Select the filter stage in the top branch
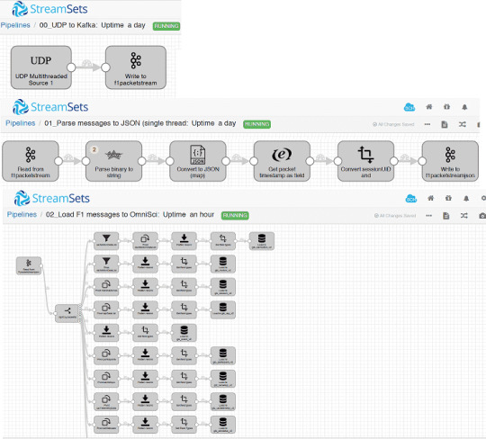The height and width of the screenshot is (439, 486). tap(106, 241)
